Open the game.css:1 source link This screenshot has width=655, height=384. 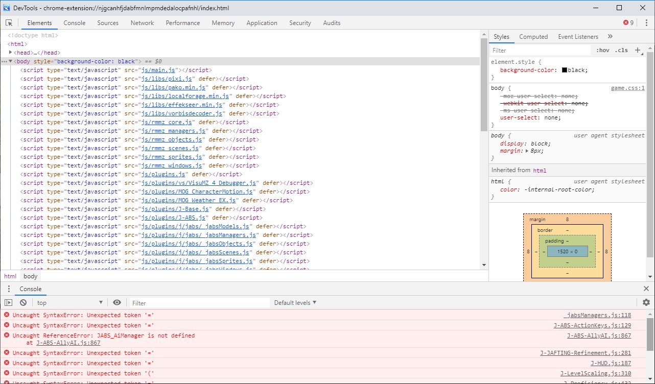pos(627,88)
